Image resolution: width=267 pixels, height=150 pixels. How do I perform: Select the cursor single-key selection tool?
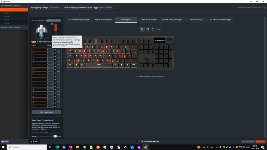click(142, 29)
